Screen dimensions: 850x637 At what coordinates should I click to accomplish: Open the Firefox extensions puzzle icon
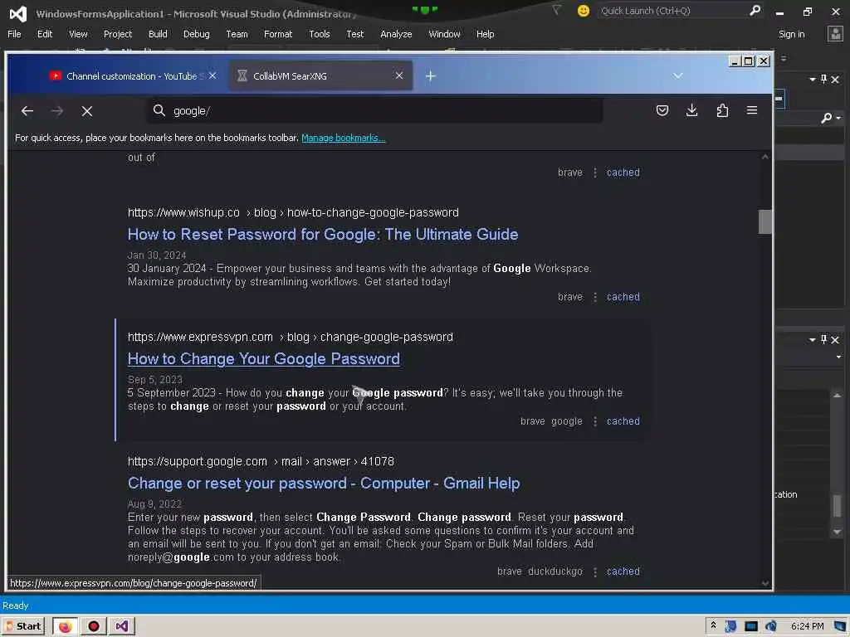pos(722,110)
